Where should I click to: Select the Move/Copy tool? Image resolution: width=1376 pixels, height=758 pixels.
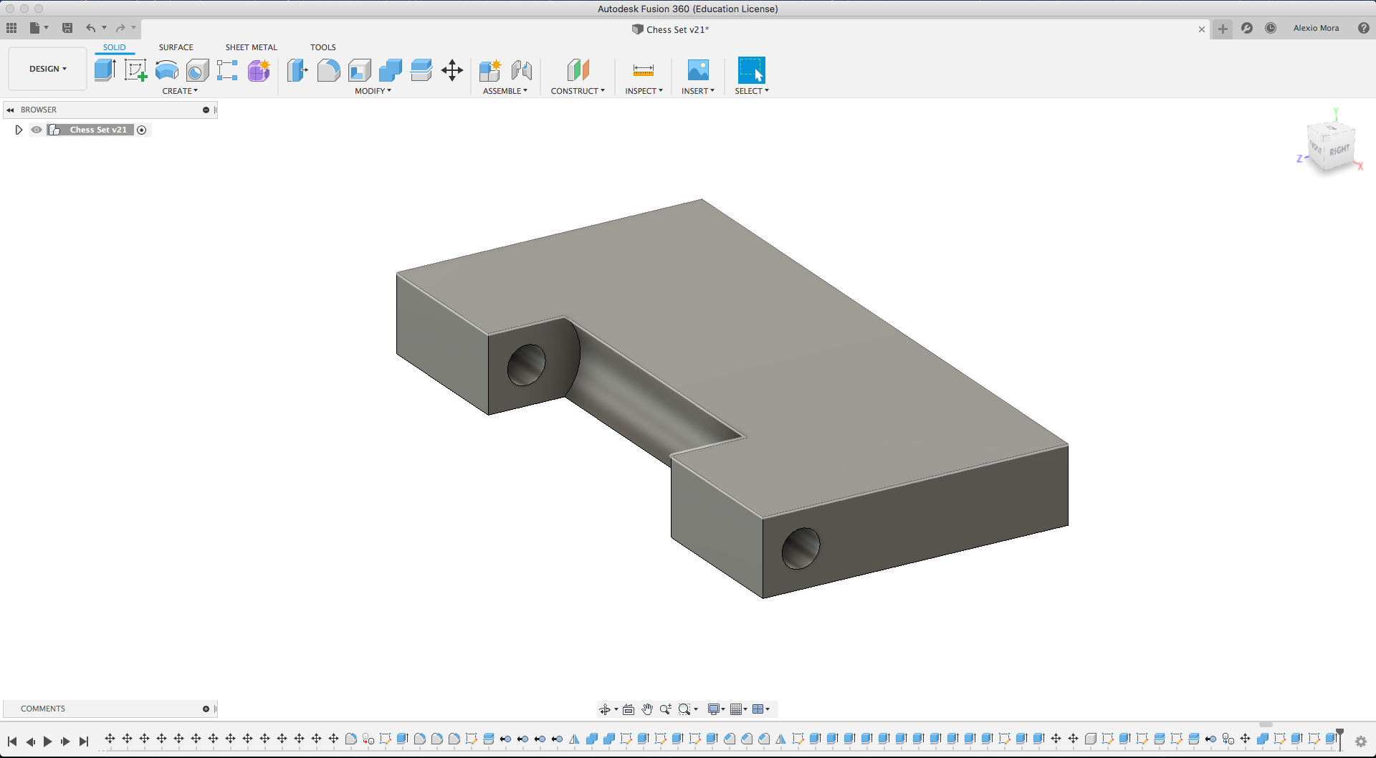coord(452,70)
